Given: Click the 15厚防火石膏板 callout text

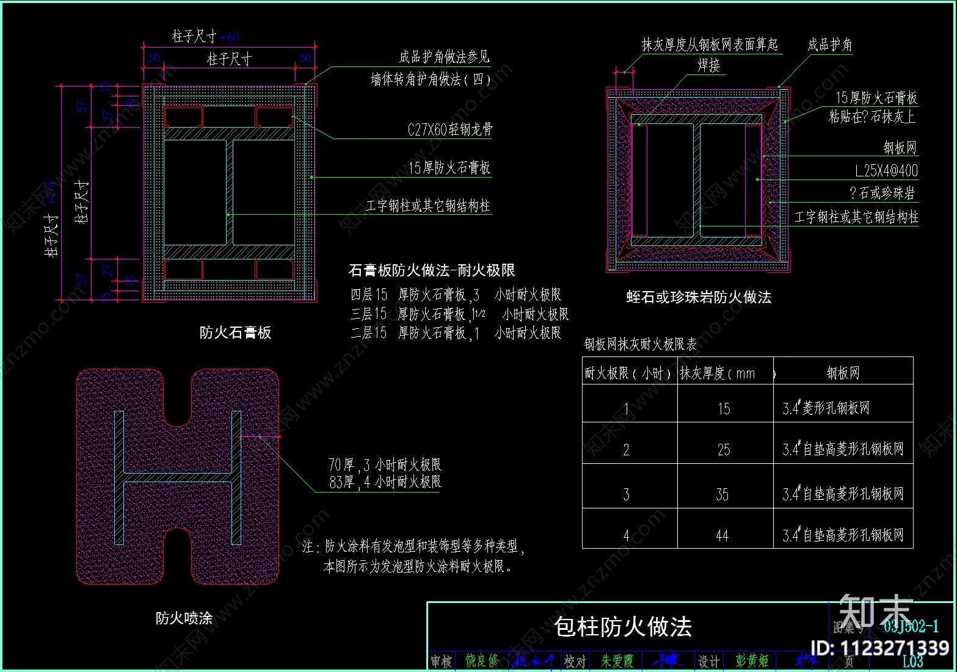Looking at the screenshot, I should click(x=450, y=168).
